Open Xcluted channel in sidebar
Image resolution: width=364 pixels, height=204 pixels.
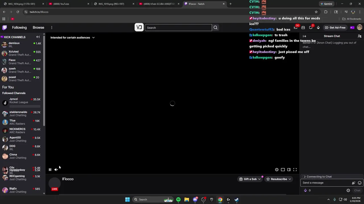pos(21,53)
